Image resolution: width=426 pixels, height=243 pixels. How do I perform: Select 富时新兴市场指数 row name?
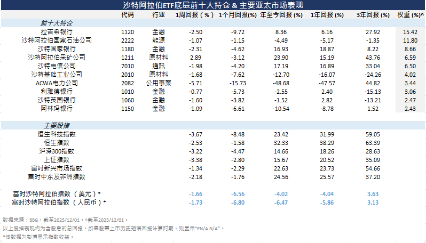coord(57,168)
